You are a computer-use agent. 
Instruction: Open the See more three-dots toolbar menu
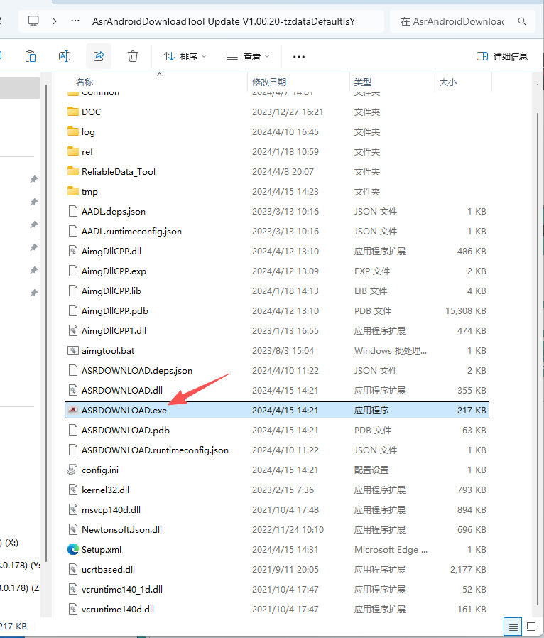299,56
